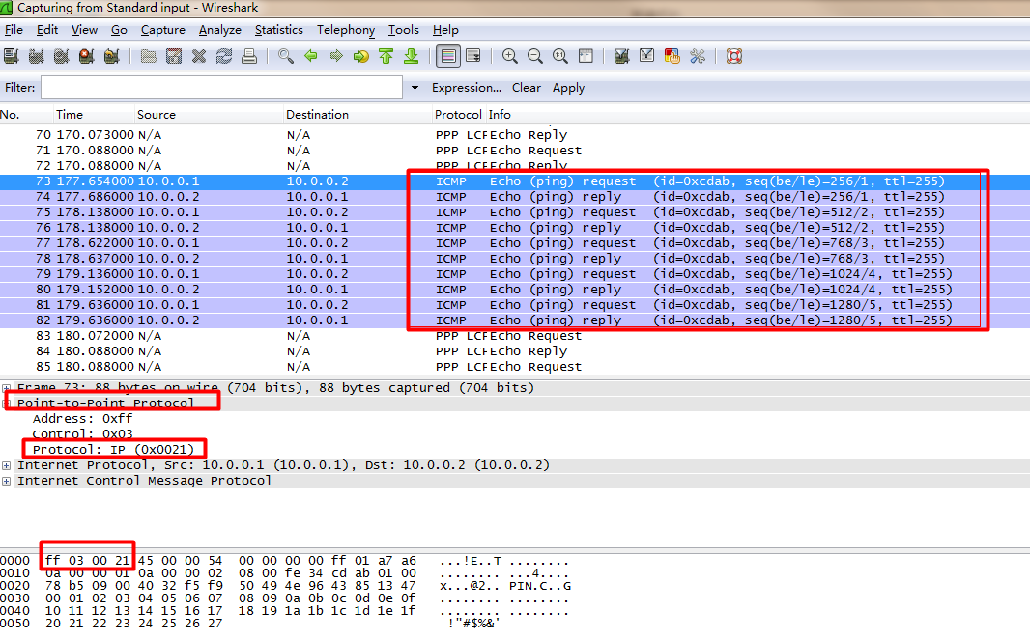The width and height of the screenshot is (1030, 640).
Task: Open capture options toolbar icon
Action: (x=36, y=56)
